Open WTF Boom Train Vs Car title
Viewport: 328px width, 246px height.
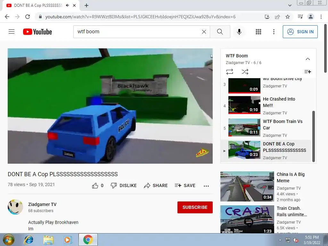[x=283, y=125]
